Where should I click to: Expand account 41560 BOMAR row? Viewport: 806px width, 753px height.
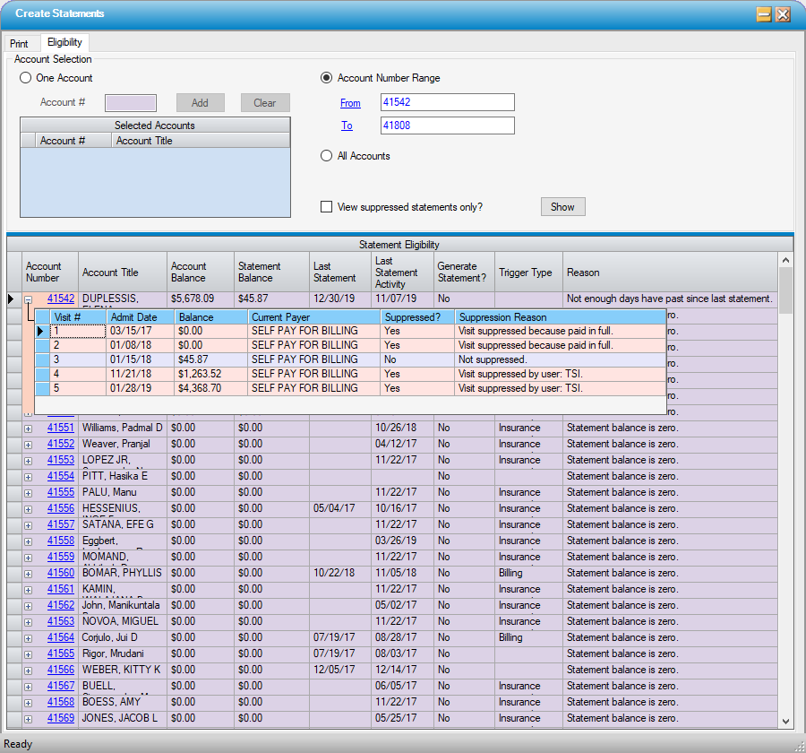coord(28,574)
